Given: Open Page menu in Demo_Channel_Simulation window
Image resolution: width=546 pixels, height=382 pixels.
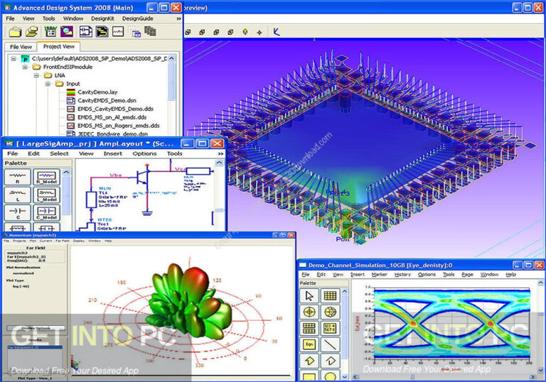Looking at the screenshot, I should (x=467, y=275).
